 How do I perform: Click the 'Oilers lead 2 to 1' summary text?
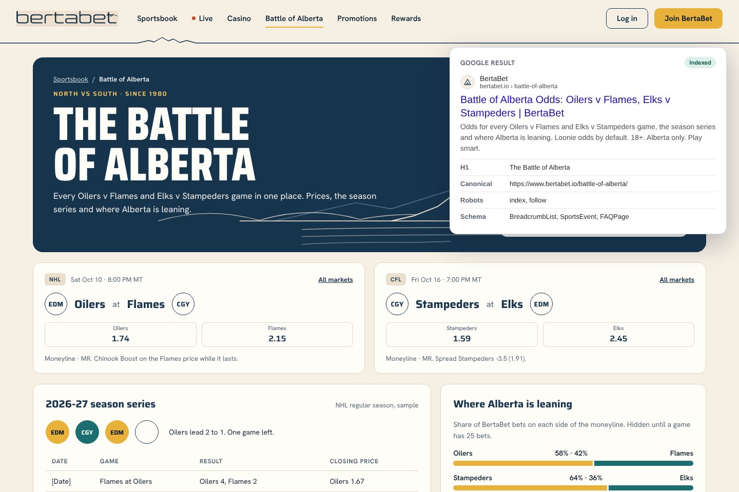click(x=221, y=432)
